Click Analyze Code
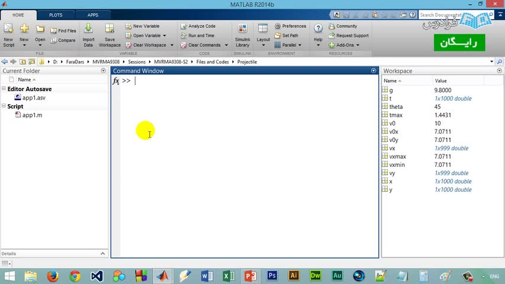The height and width of the screenshot is (284, 505). coord(198,26)
